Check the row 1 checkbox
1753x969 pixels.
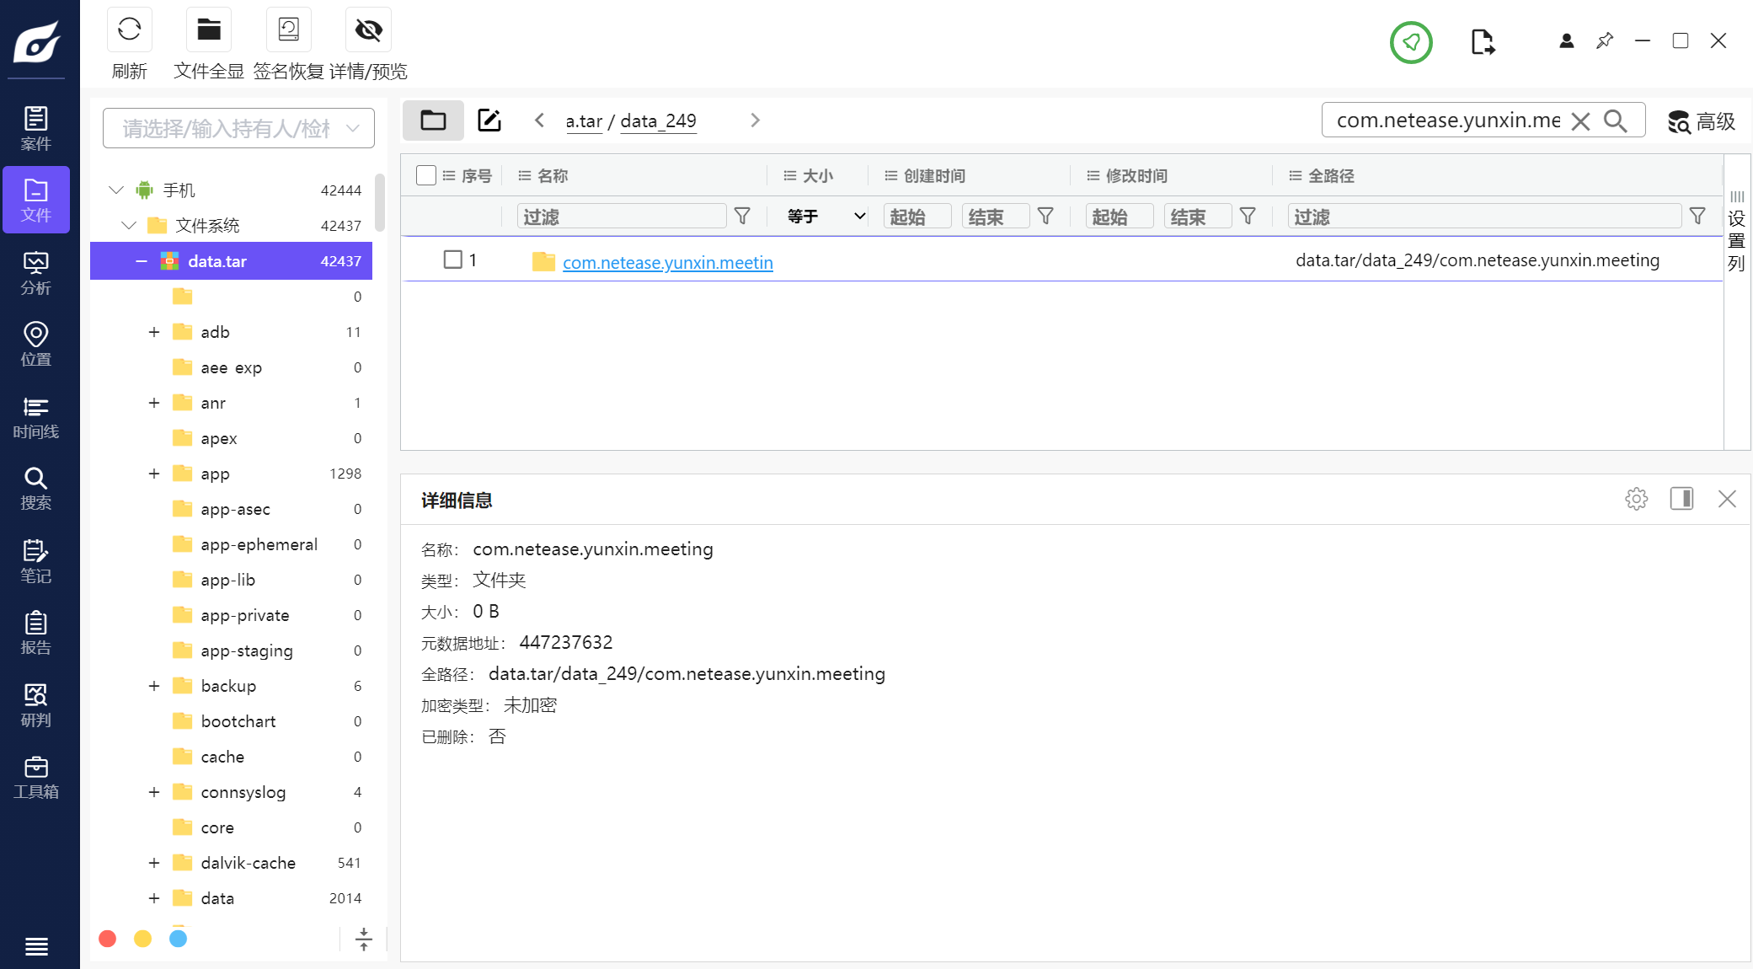coord(453,260)
